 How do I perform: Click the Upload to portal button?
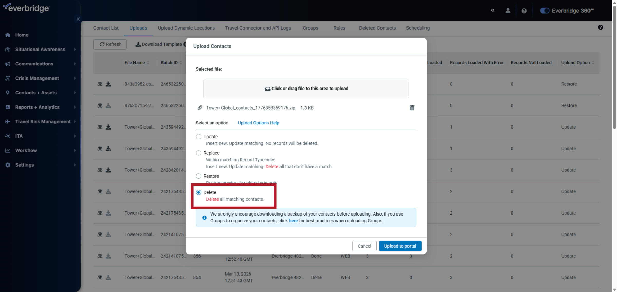click(400, 246)
